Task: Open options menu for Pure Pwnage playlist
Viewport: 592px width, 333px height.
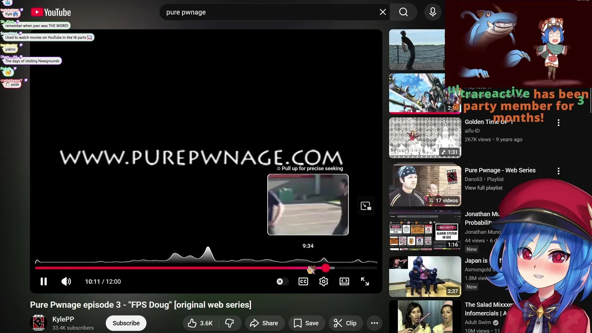Action: pyautogui.click(x=558, y=171)
